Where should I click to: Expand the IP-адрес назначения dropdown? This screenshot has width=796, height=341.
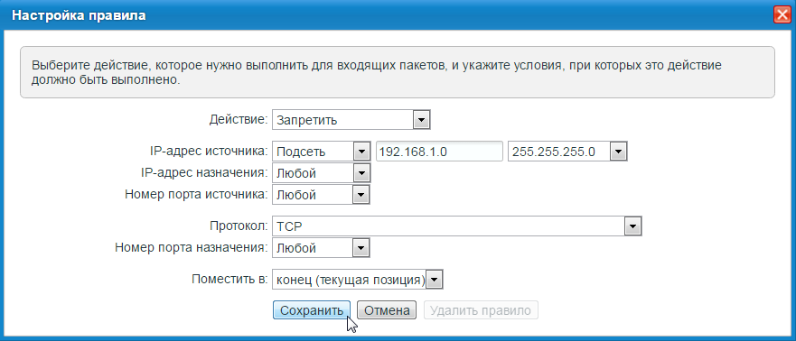point(321,173)
